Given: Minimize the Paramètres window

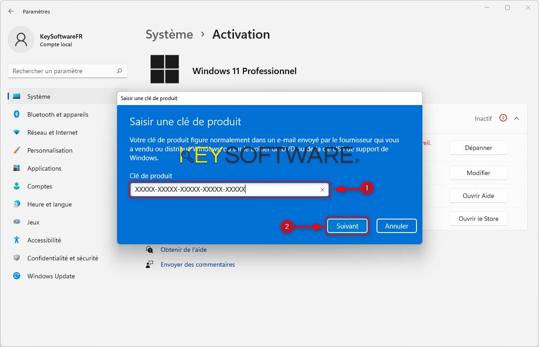Looking at the screenshot, I should pyautogui.click(x=487, y=8).
